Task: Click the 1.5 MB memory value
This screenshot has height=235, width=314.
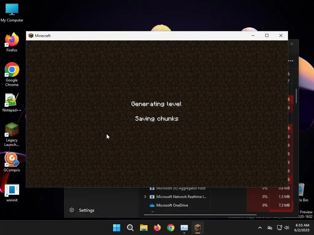Action: point(284,197)
